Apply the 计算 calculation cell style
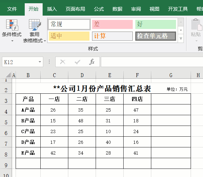 click(x=112, y=36)
